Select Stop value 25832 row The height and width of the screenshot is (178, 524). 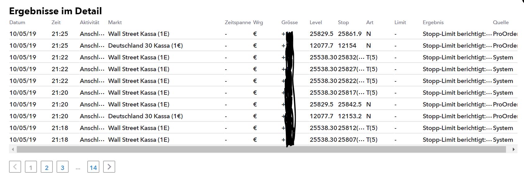coord(351,57)
